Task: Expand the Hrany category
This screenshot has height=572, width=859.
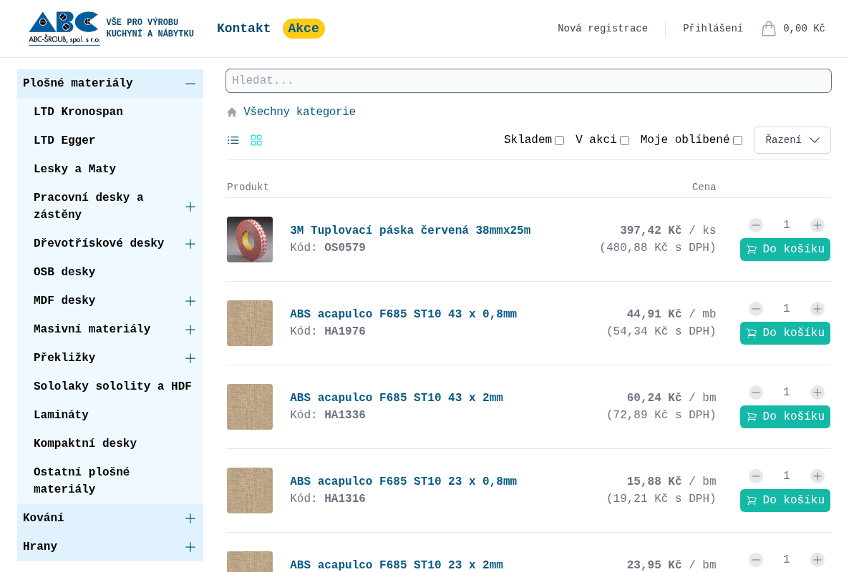Action: [190, 547]
